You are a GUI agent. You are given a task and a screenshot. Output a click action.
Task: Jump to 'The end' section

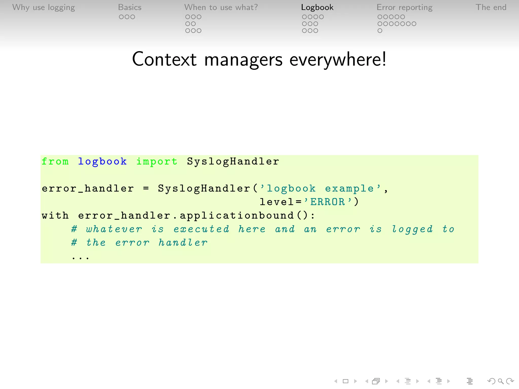tap(491, 7)
